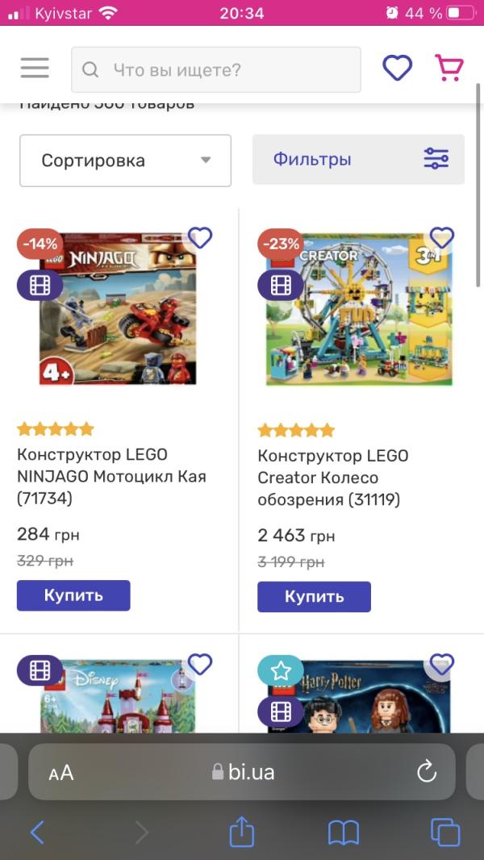Show Safari open tabs
This screenshot has height=860, width=484.
click(444, 832)
